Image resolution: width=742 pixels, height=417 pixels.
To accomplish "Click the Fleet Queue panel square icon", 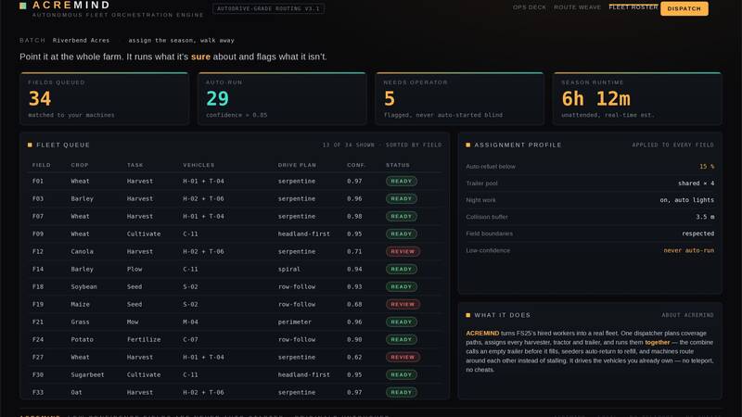I will [x=30, y=145].
